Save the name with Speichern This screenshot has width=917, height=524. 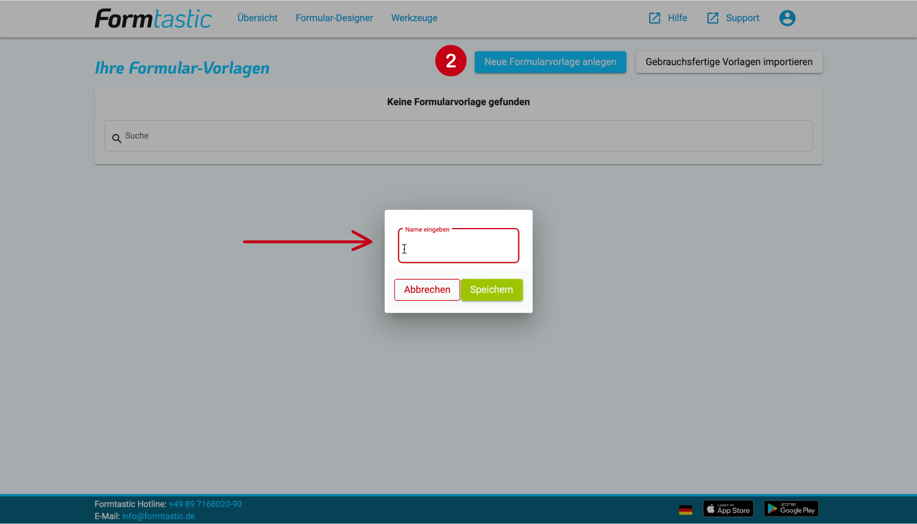[492, 290]
